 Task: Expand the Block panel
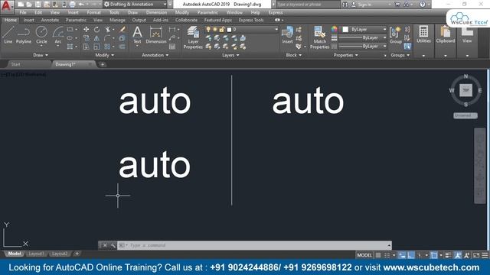pos(294,55)
